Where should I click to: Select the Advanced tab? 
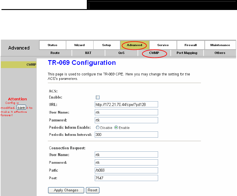135,45
